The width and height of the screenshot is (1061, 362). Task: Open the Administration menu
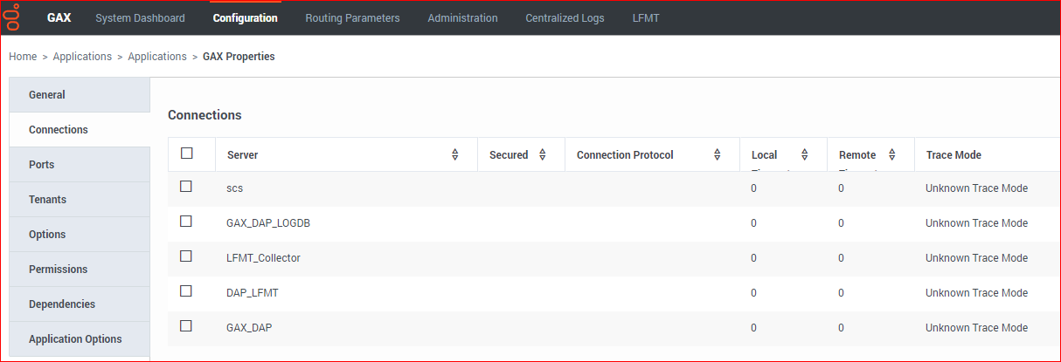coord(462,17)
